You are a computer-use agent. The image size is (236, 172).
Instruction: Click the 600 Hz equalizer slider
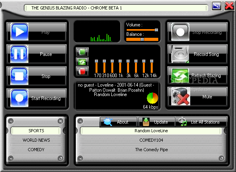point(112,67)
